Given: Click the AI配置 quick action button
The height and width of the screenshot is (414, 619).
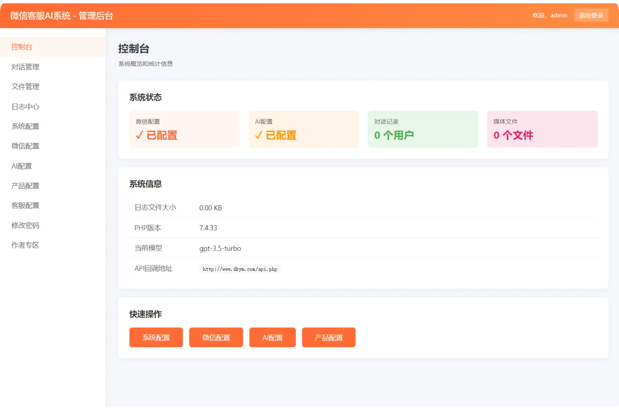Looking at the screenshot, I should pos(272,337).
